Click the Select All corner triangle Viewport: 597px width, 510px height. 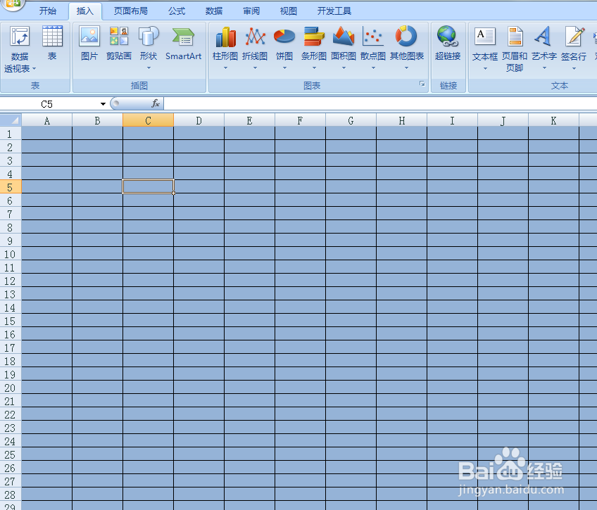click(11, 120)
